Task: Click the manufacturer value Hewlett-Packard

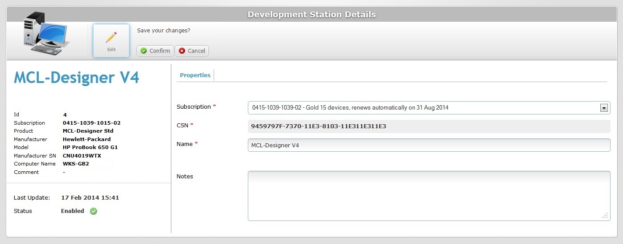Action: click(87, 139)
